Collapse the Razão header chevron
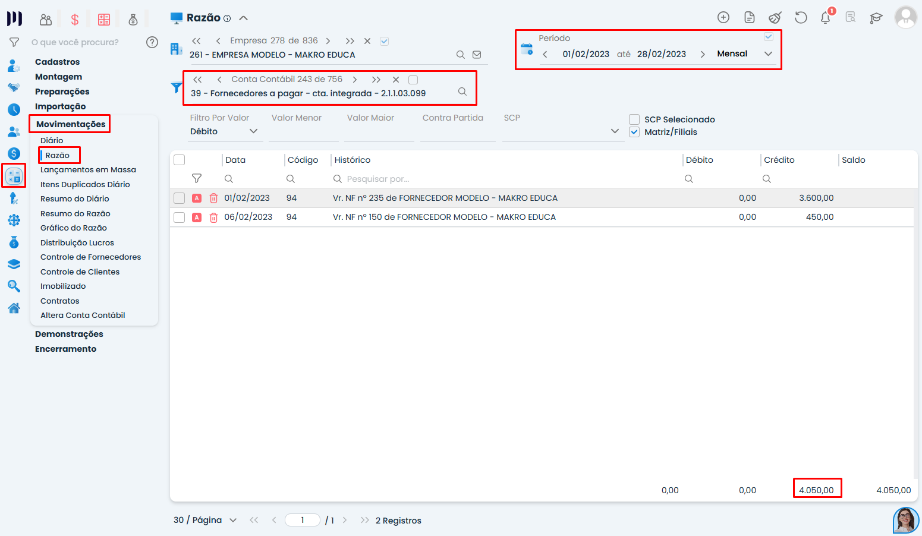922x536 pixels. 243,18
